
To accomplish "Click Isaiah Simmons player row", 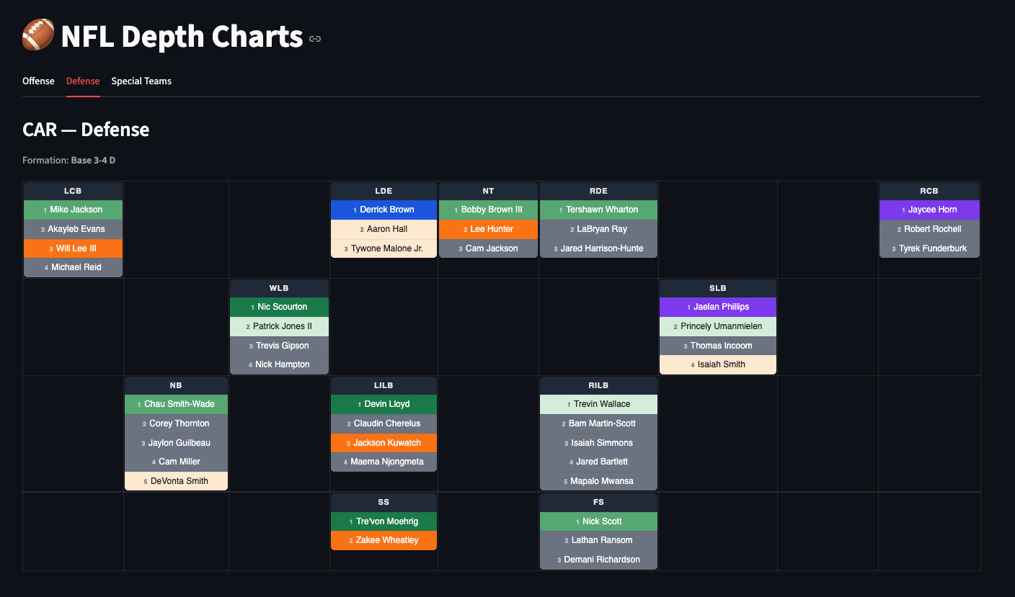I will (x=598, y=443).
